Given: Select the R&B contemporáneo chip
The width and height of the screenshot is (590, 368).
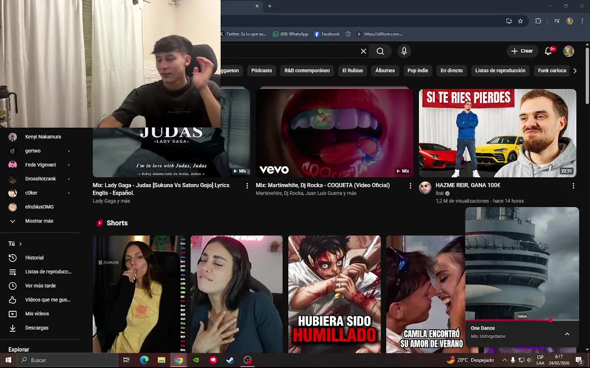Looking at the screenshot, I should (x=307, y=71).
